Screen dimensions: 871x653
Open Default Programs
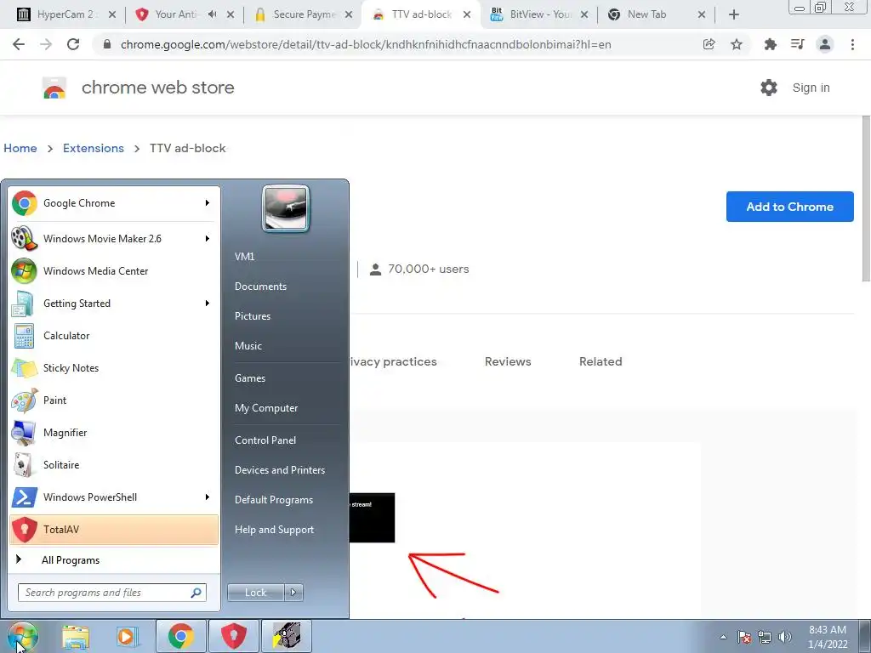[x=274, y=500]
